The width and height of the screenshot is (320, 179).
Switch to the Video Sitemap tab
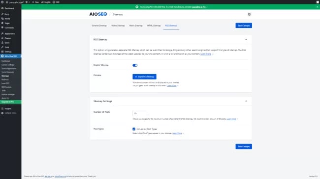click(118, 26)
